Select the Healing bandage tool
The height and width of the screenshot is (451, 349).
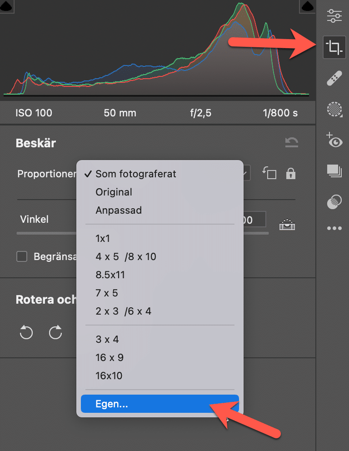click(x=334, y=78)
